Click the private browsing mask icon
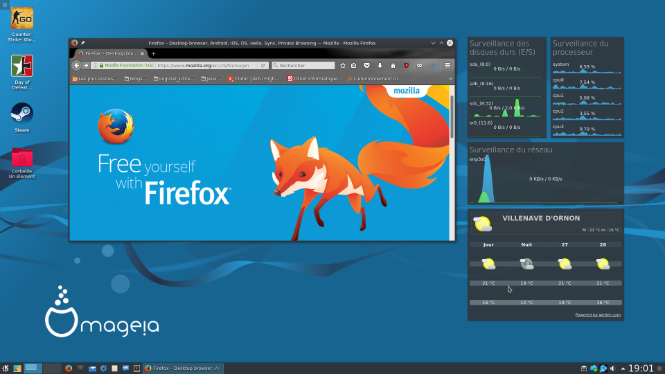The width and height of the screenshot is (665, 374). tap(420, 65)
